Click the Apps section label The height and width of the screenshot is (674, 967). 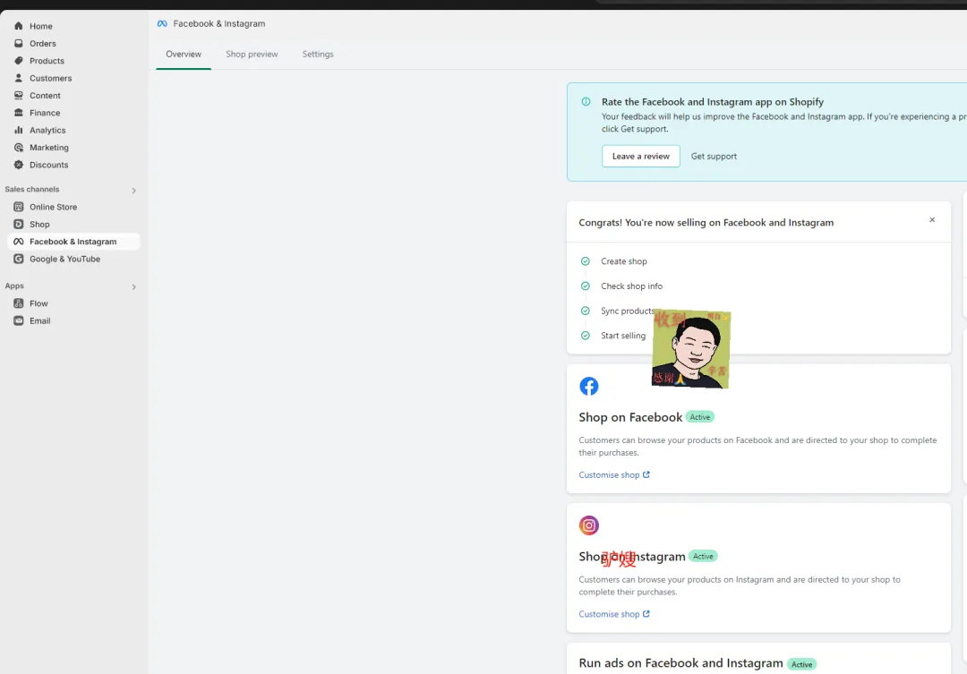(x=14, y=286)
